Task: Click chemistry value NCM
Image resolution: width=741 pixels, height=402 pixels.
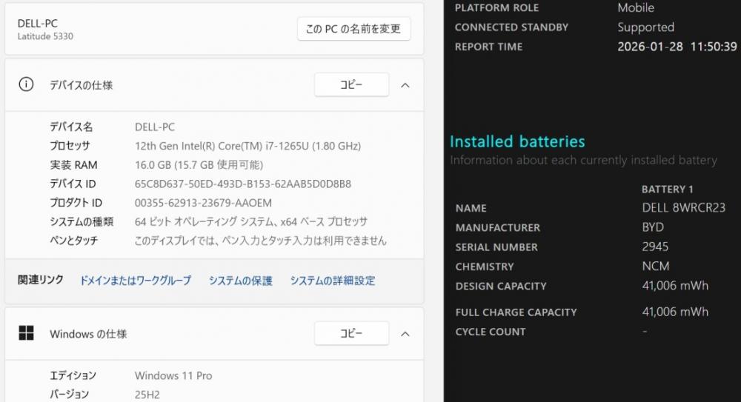Action: [x=656, y=266]
